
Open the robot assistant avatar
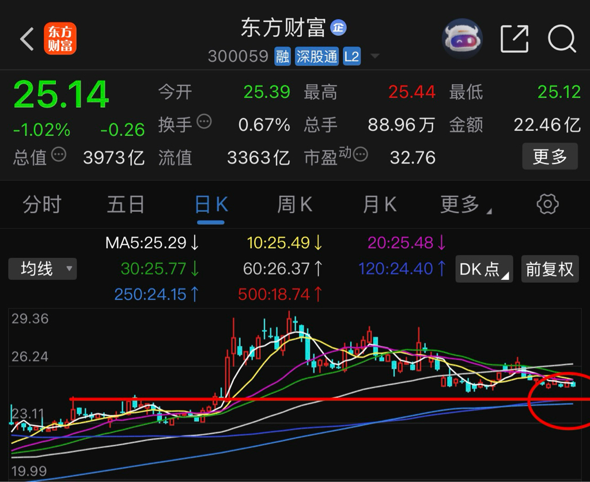pos(462,39)
